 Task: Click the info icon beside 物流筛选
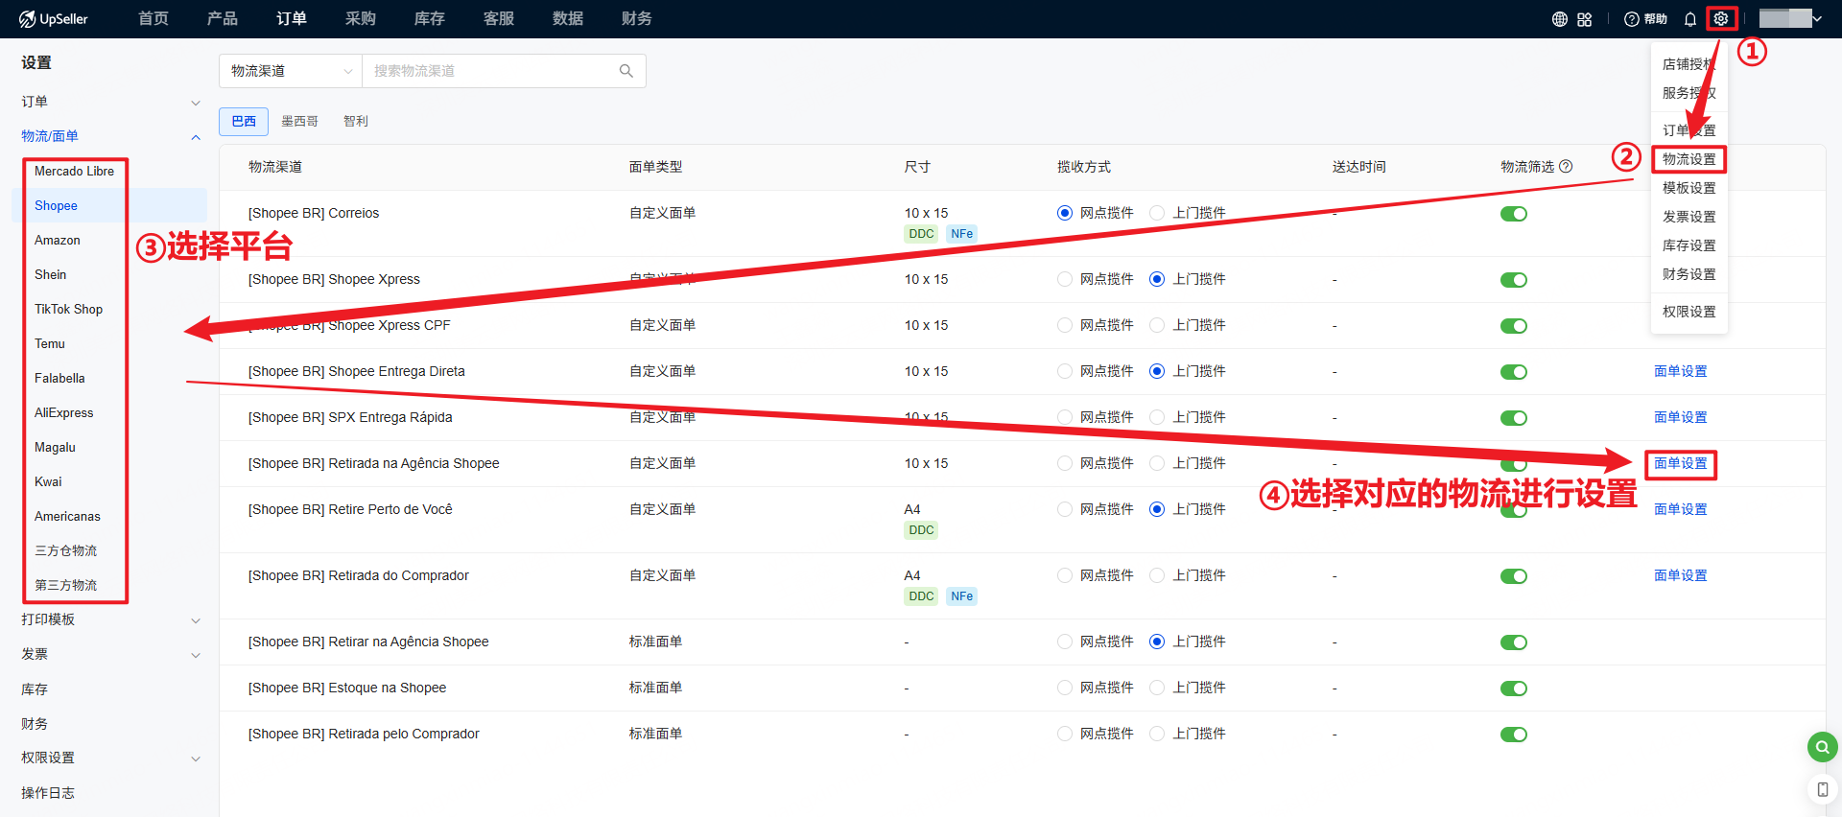[1567, 167]
